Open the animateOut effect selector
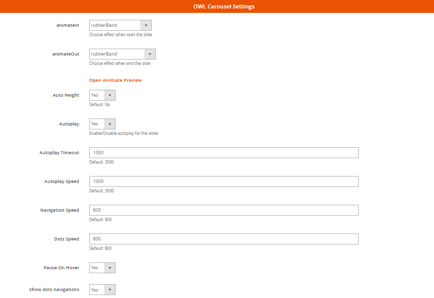 click(x=117, y=54)
